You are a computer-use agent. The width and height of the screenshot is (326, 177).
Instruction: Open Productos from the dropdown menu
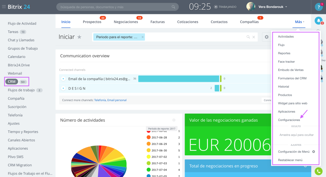(x=285, y=95)
